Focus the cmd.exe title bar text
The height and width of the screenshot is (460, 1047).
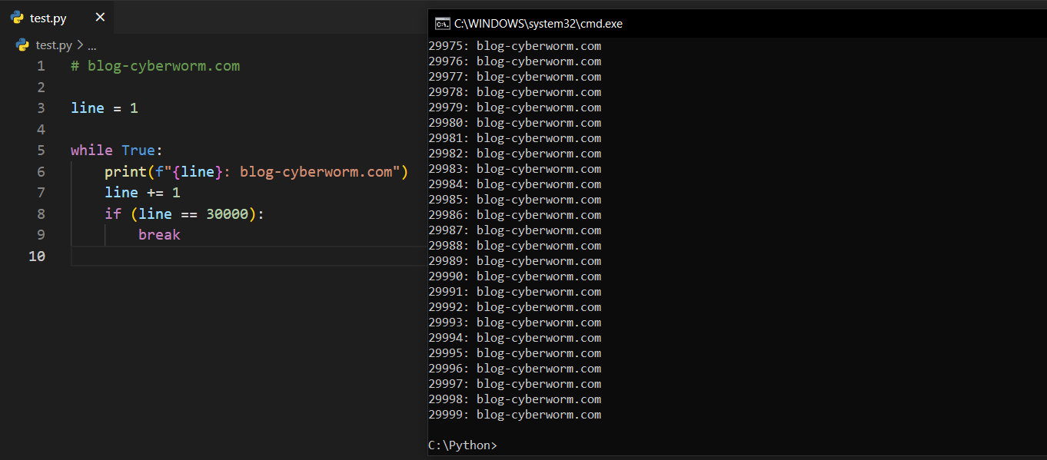tap(538, 24)
